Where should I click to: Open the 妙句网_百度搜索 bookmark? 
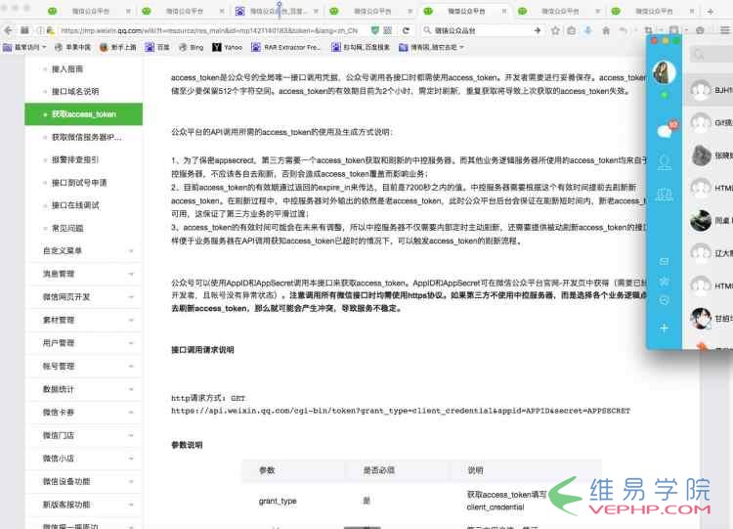(361, 47)
